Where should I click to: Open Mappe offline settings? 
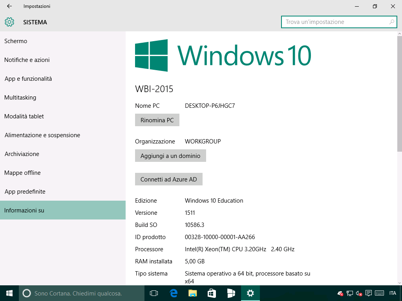tap(63, 173)
